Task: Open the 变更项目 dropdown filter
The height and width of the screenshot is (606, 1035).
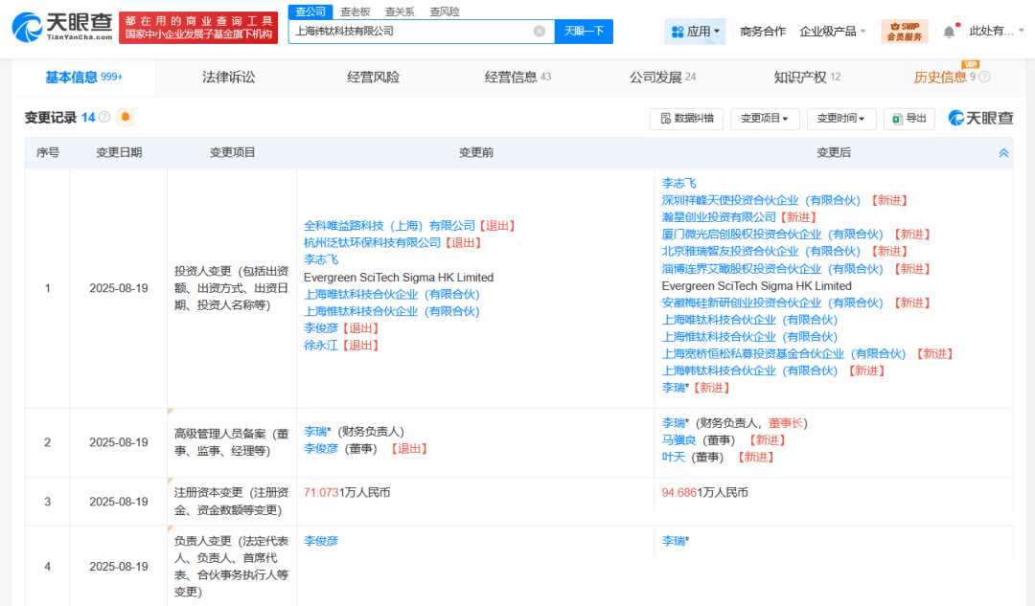Action: [765, 119]
